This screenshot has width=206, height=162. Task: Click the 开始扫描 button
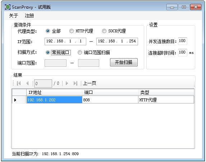(124, 63)
